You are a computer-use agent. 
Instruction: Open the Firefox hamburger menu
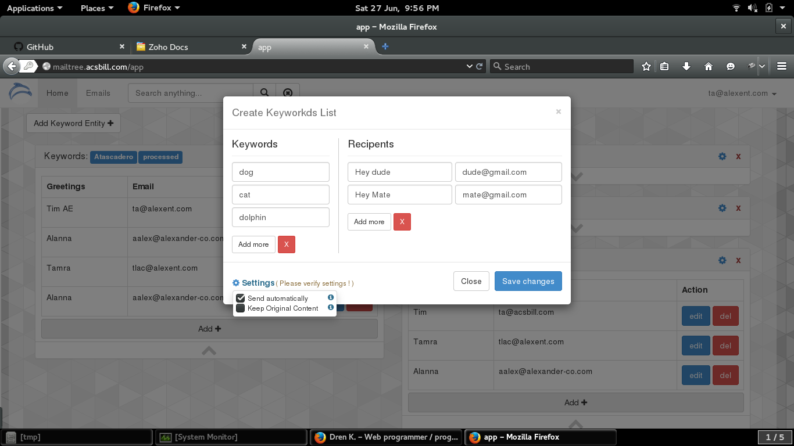click(x=782, y=67)
